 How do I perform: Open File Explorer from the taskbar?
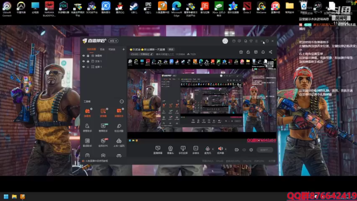click(x=14, y=197)
